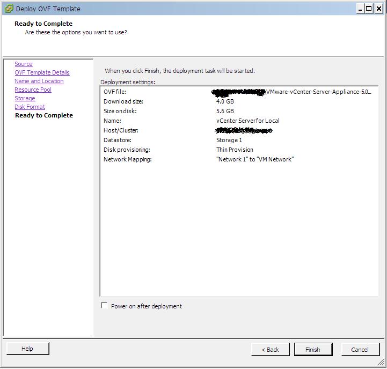Click the OVF file label
Viewport: 387px width, 369px height.
click(x=115, y=92)
